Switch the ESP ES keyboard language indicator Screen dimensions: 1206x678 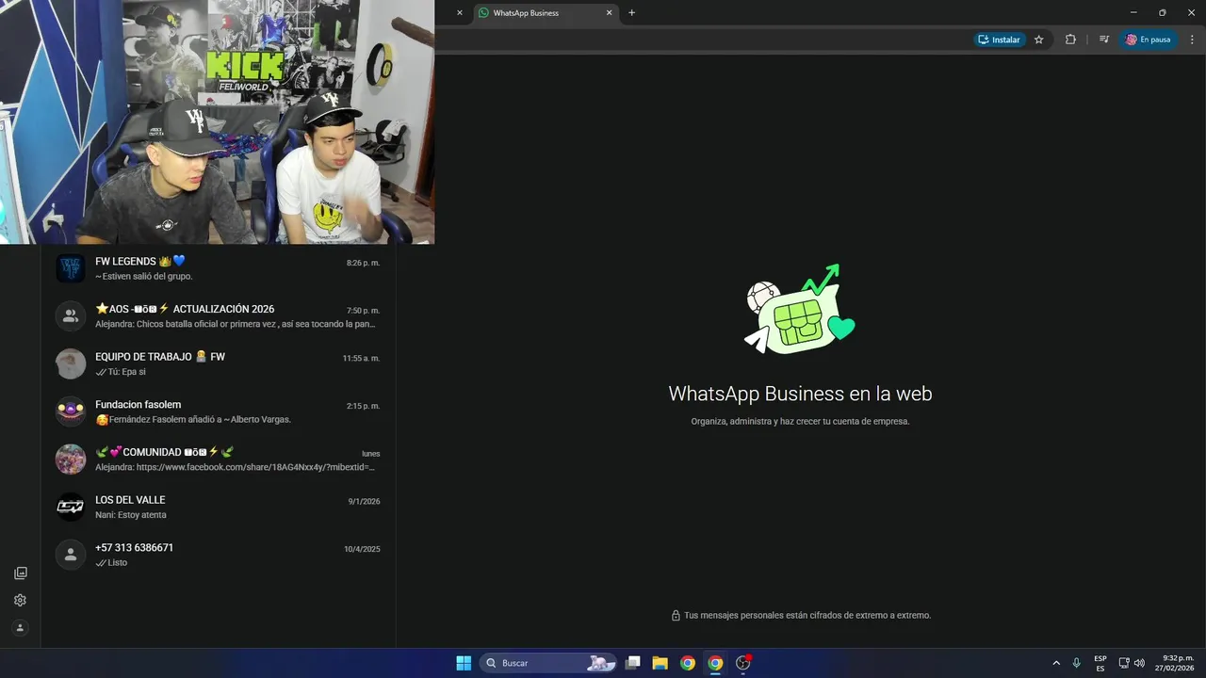point(1100,663)
